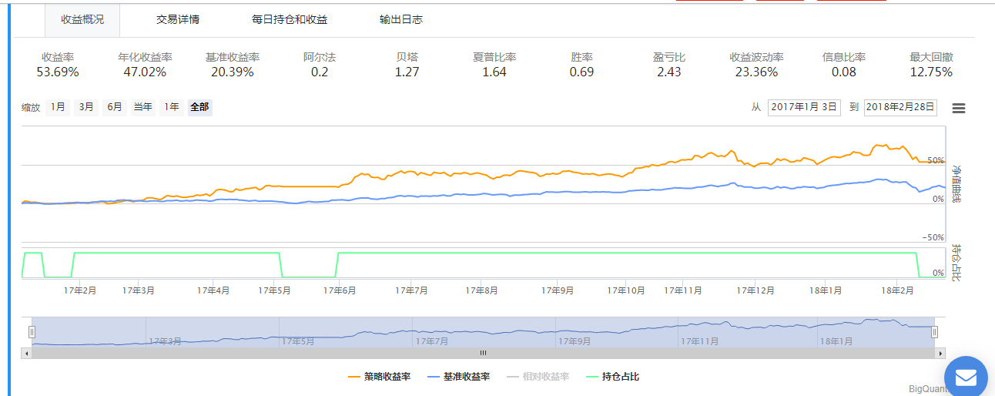The height and width of the screenshot is (396, 995).
Task: Open the chart hamburger context menu
Action: click(x=959, y=108)
